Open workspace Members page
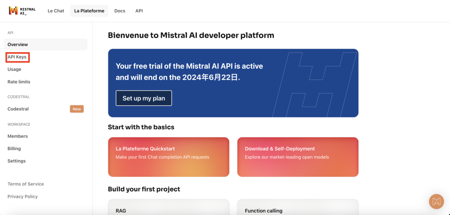Image resolution: width=450 pixels, height=215 pixels. (18, 136)
